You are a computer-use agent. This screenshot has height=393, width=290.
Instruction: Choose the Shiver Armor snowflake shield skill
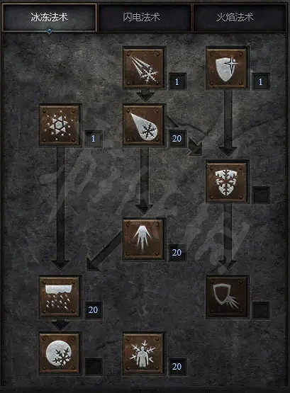click(226, 182)
